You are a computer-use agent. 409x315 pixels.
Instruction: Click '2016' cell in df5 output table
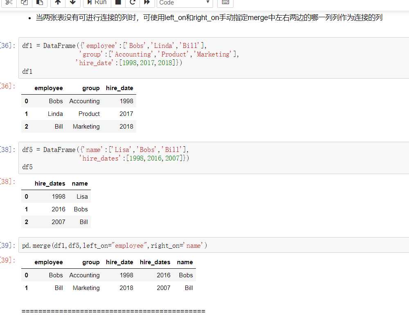click(x=58, y=209)
